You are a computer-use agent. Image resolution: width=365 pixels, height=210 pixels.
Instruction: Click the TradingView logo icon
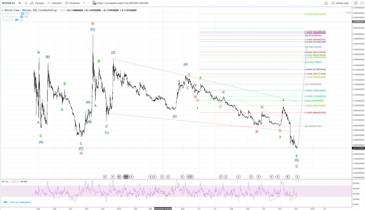coord(5,202)
